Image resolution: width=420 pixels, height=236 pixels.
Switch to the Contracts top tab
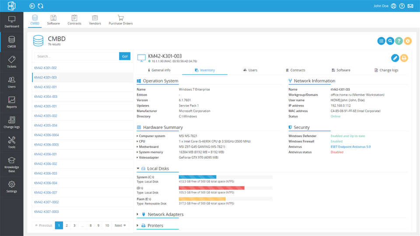74,20
